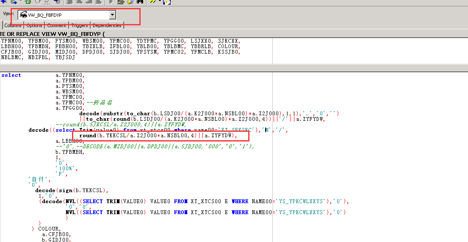Image resolution: width=468 pixels, height=242 pixels.
Task: Click the green up-arrow toolbar icon
Action: point(28,2)
